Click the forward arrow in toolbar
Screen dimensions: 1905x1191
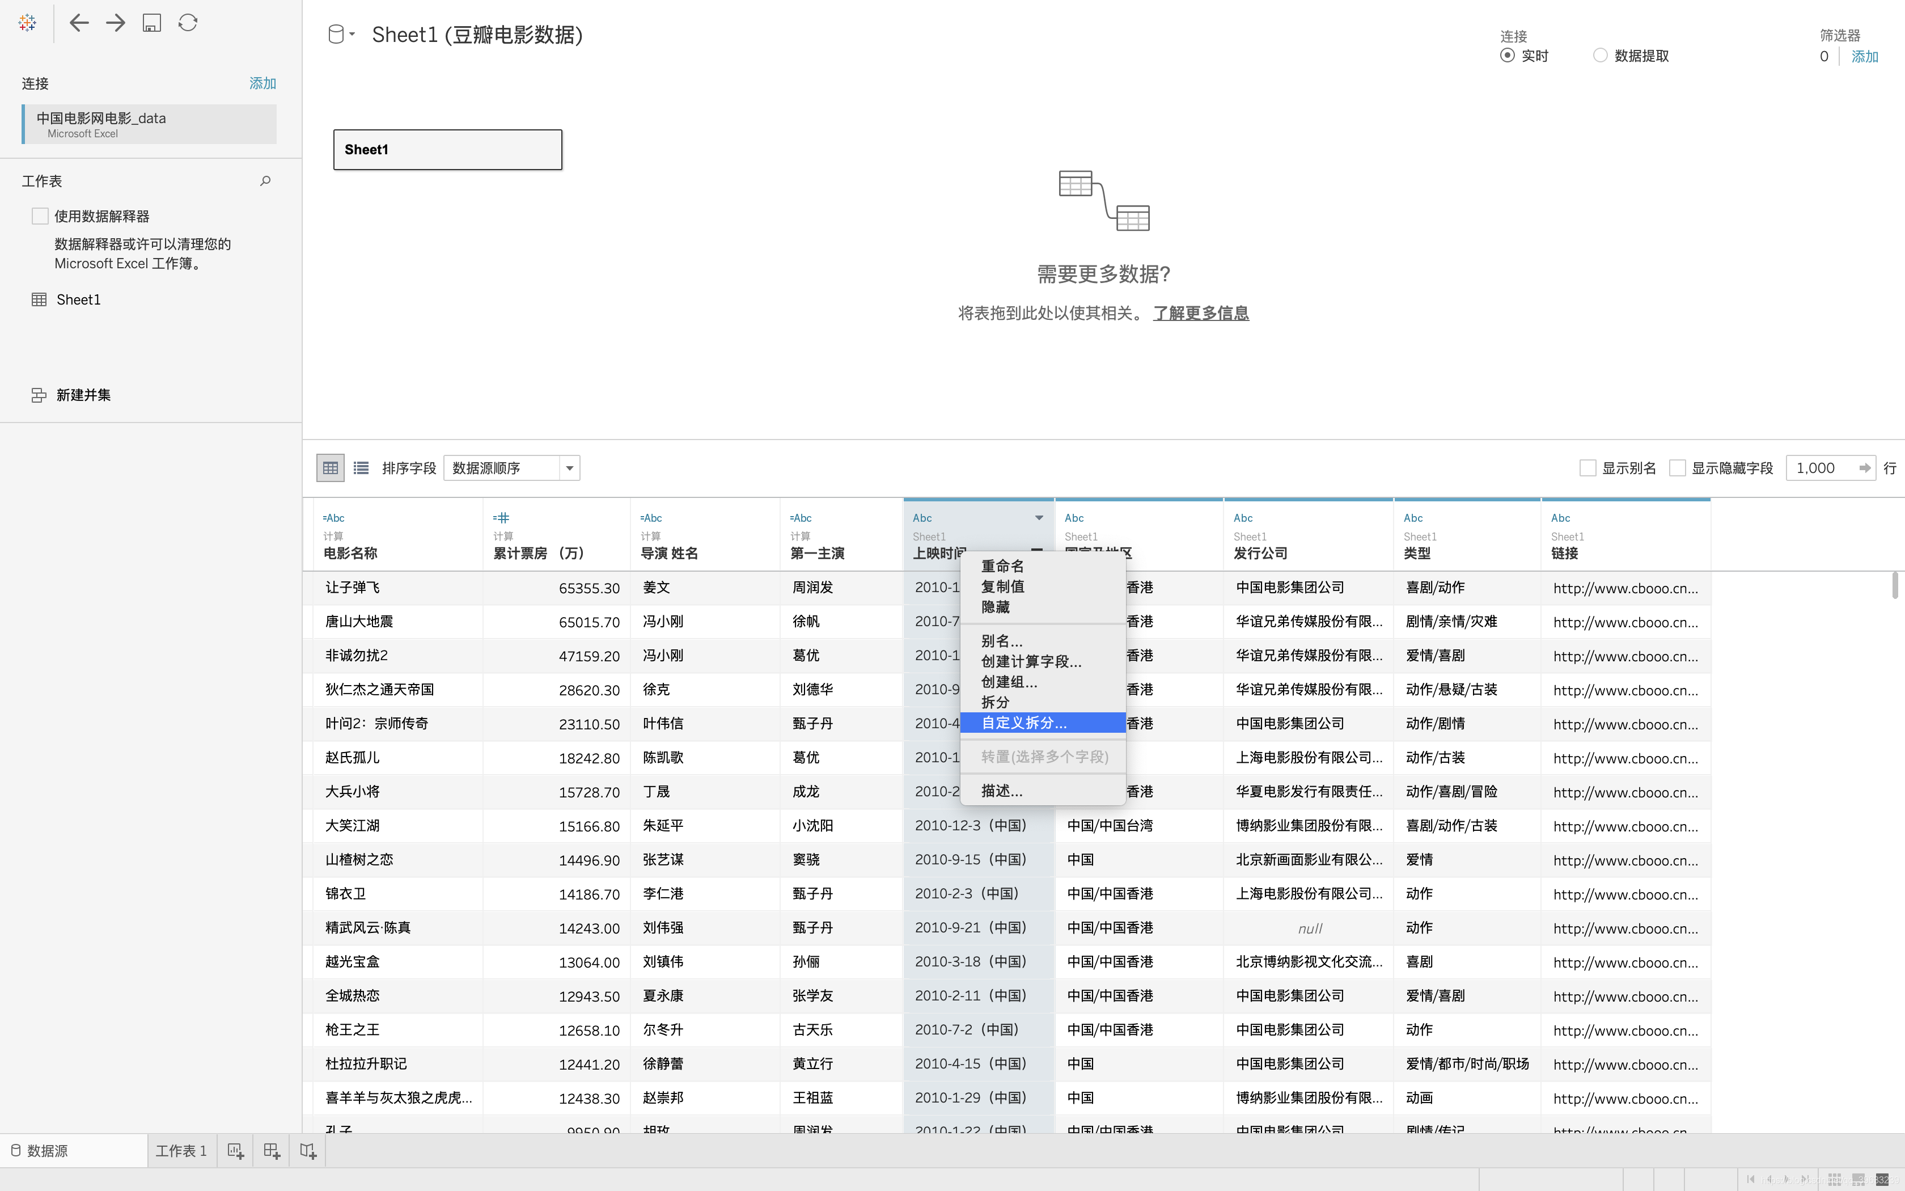click(x=116, y=23)
